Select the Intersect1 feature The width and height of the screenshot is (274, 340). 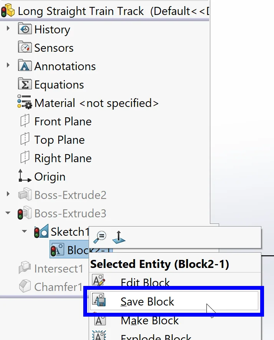pos(58,269)
